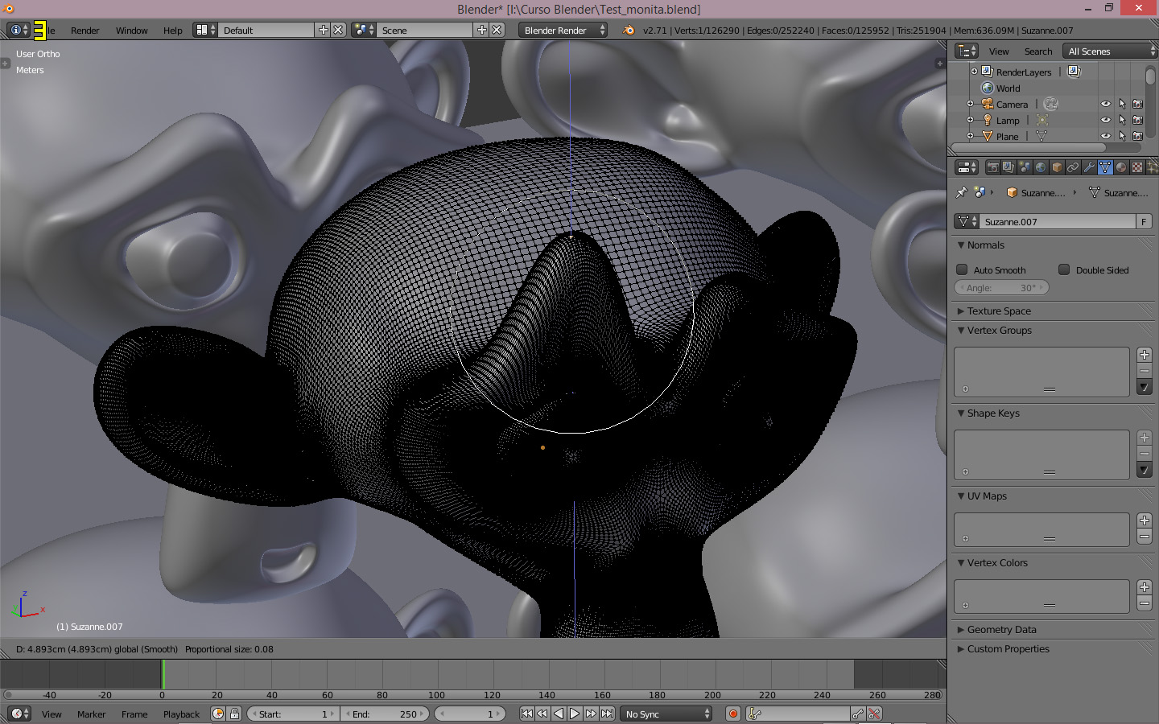Delete the Default screen layout with the X icon
This screenshot has height=724, width=1159.
(x=338, y=30)
